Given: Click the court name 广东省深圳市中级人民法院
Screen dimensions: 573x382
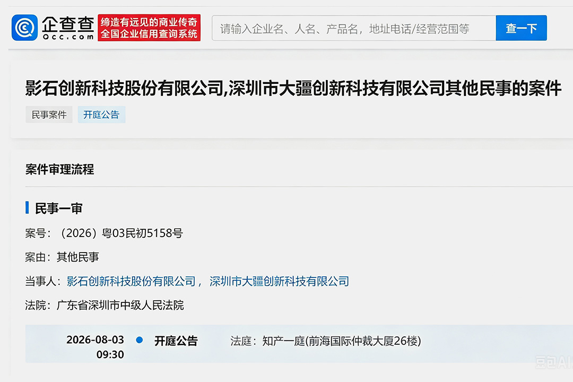Looking at the screenshot, I should click(x=120, y=305).
